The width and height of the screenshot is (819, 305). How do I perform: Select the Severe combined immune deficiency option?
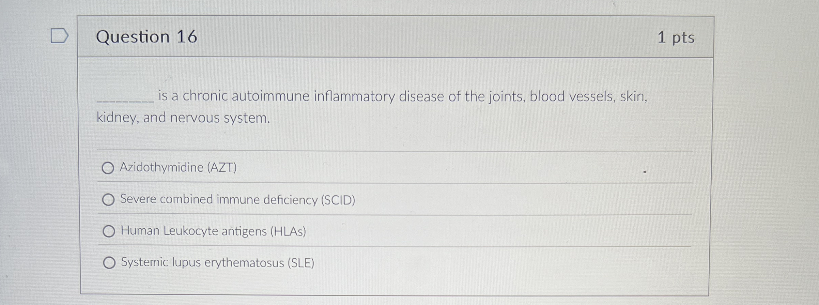(x=109, y=200)
